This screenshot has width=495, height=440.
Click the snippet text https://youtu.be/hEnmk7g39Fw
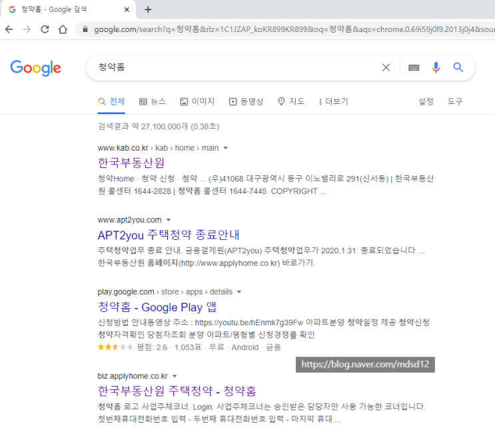click(249, 323)
